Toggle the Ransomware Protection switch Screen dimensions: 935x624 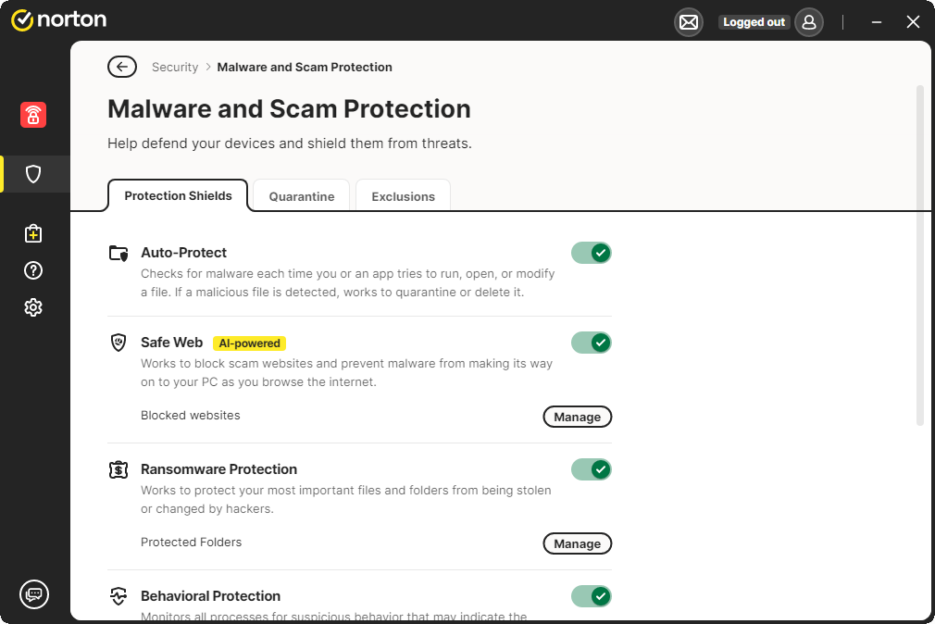[592, 469]
